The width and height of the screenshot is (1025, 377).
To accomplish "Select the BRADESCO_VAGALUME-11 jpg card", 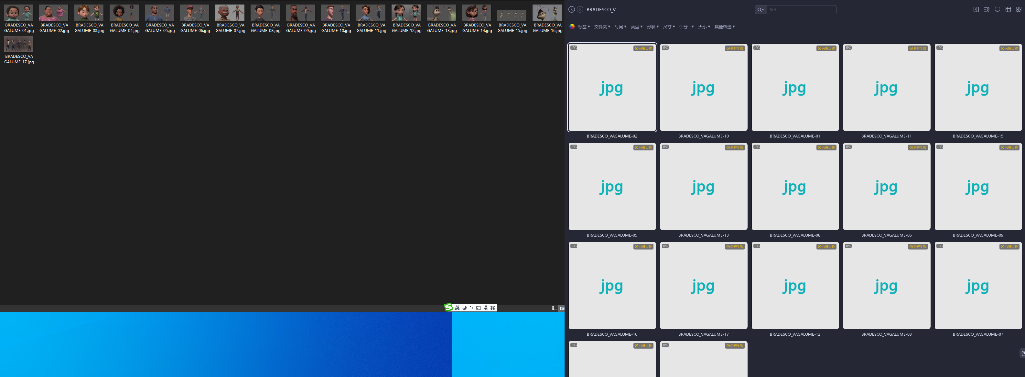I will click(x=887, y=87).
